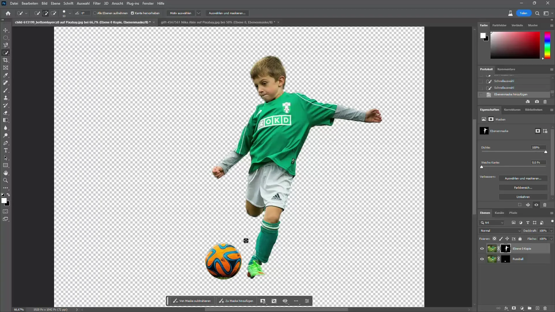Screen dimensions: 555x312
Task: Add layer style fx icon
Action: coord(506,308)
